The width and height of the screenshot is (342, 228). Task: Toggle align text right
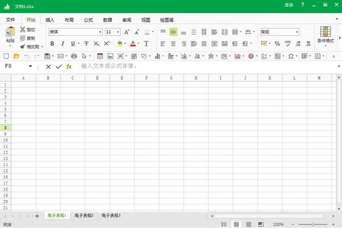tap(184, 44)
